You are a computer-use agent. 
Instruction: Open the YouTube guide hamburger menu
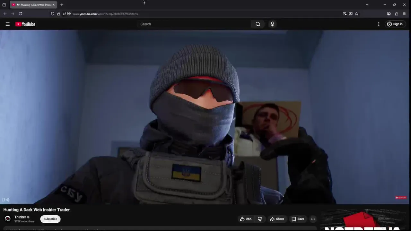click(x=8, y=24)
